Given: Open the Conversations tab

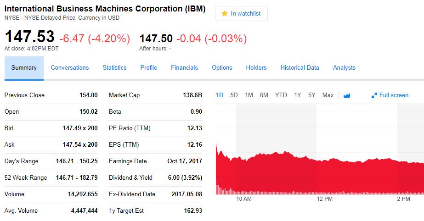Looking at the screenshot, I should 70,68.
